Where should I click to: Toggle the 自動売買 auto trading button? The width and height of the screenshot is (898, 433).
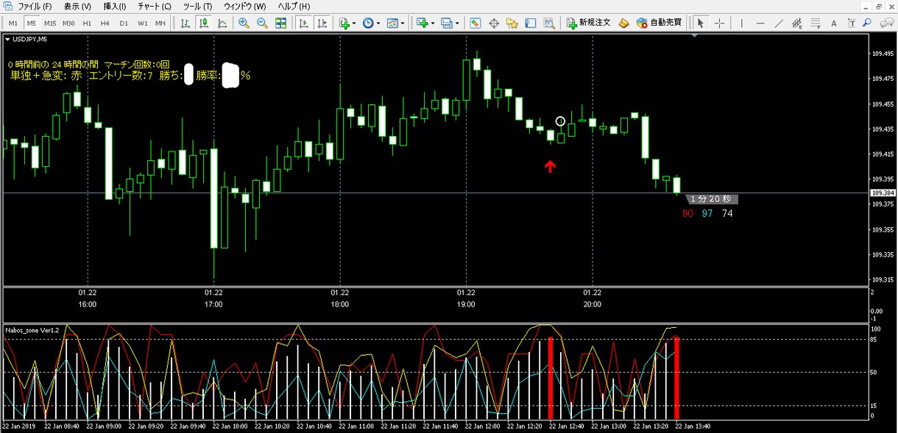click(658, 23)
